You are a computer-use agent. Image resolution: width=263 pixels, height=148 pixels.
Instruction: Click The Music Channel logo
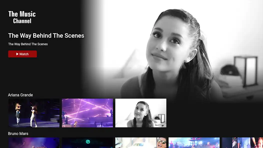coord(22,17)
